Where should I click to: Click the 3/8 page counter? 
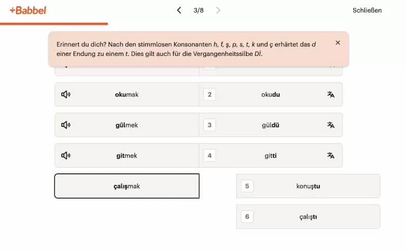tap(198, 10)
